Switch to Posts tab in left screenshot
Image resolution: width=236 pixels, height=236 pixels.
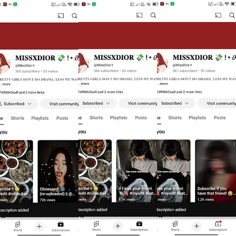pos(62,118)
